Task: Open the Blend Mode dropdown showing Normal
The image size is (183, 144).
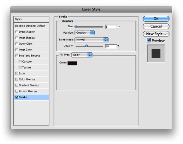Action: pyautogui.click(x=91, y=40)
